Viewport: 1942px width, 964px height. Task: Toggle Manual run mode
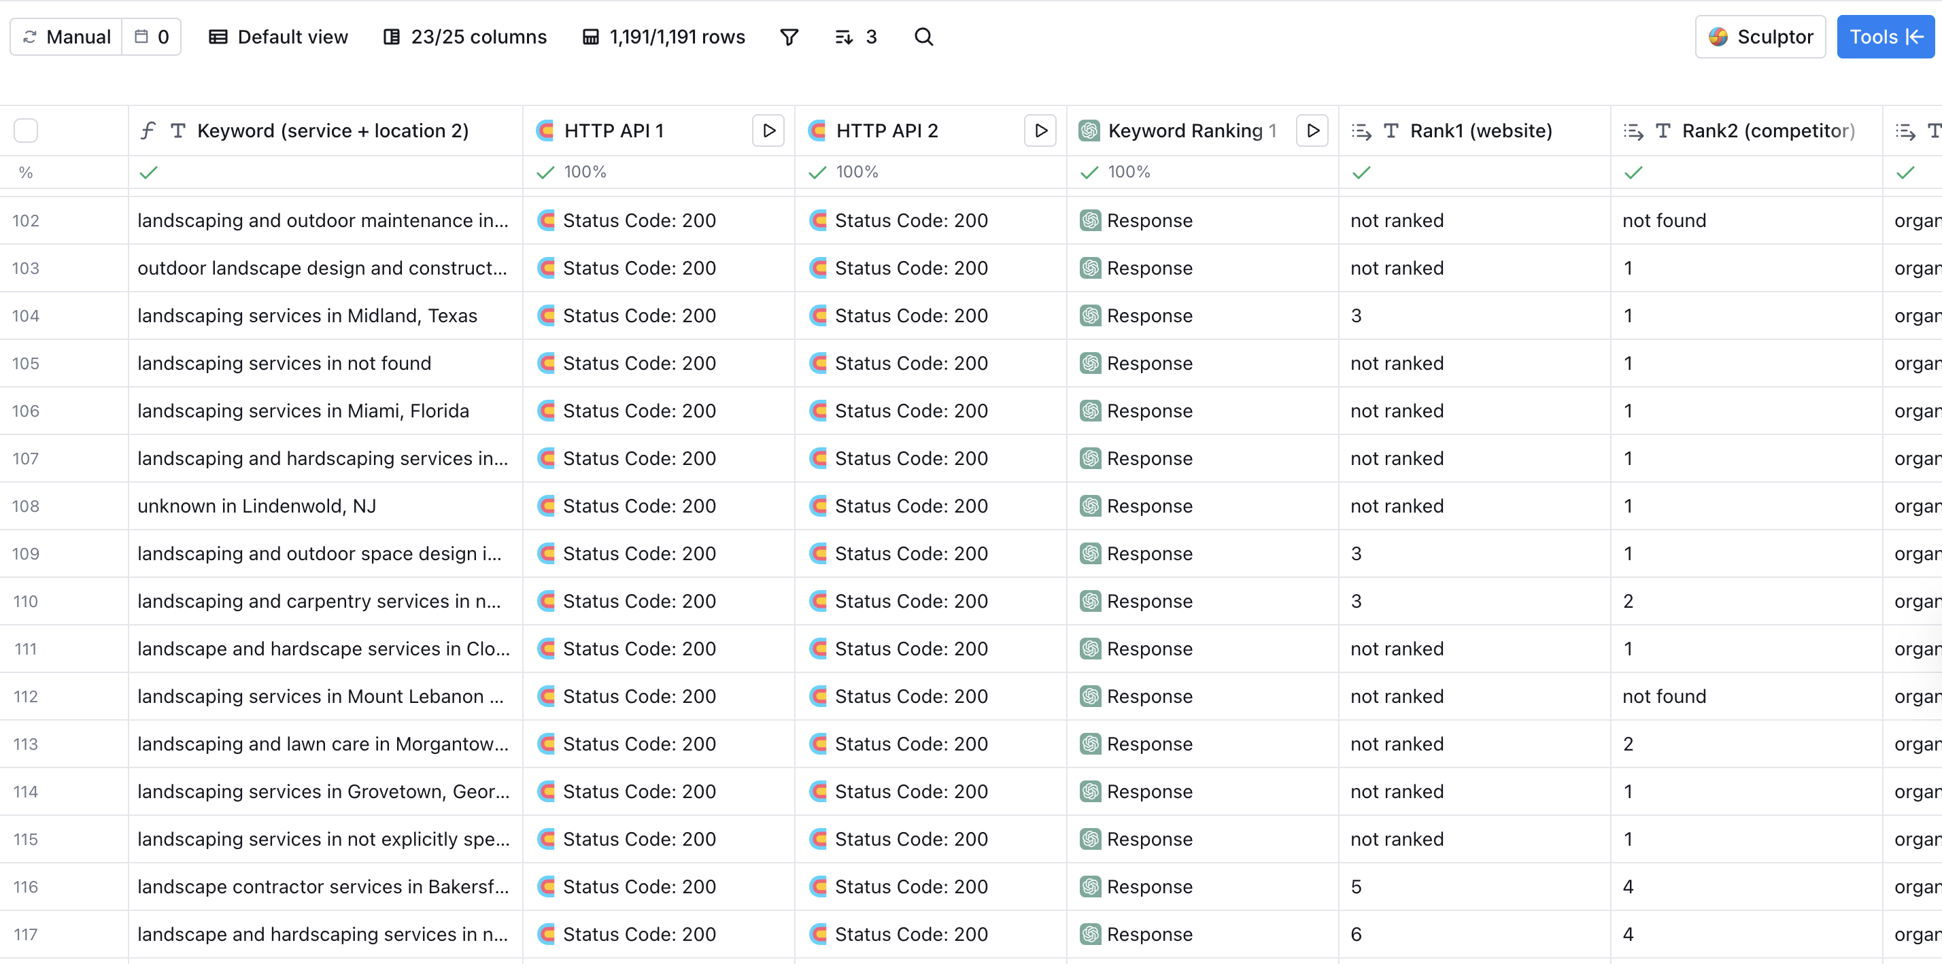tap(67, 37)
